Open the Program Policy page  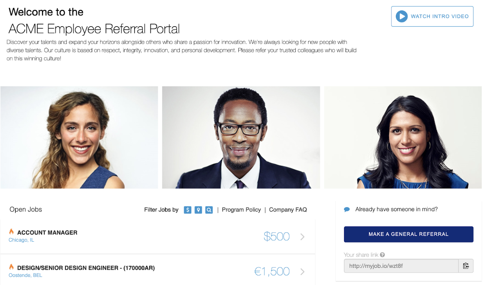click(x=241, y=209)
